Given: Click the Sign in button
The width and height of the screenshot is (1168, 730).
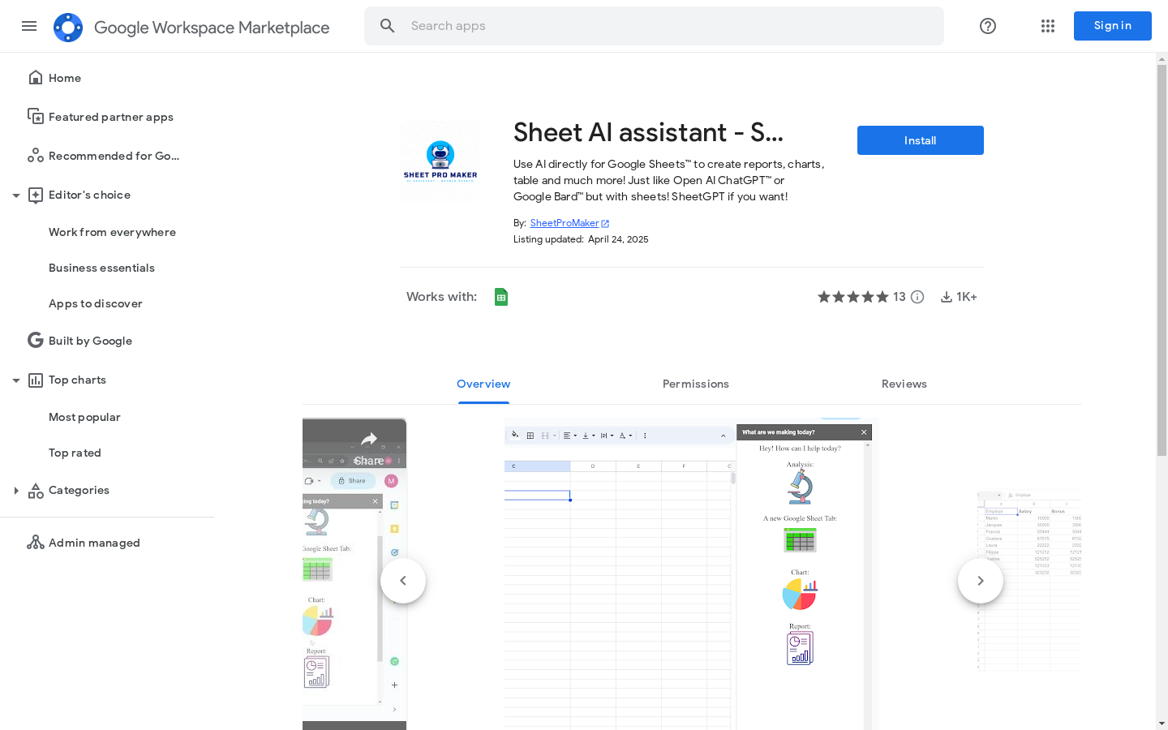Looking at the screenshot, I should coord(1112,26).
